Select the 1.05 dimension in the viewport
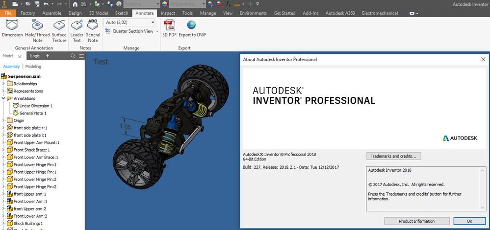This screenshot has height=230, width=490. [x=125, y=127]
